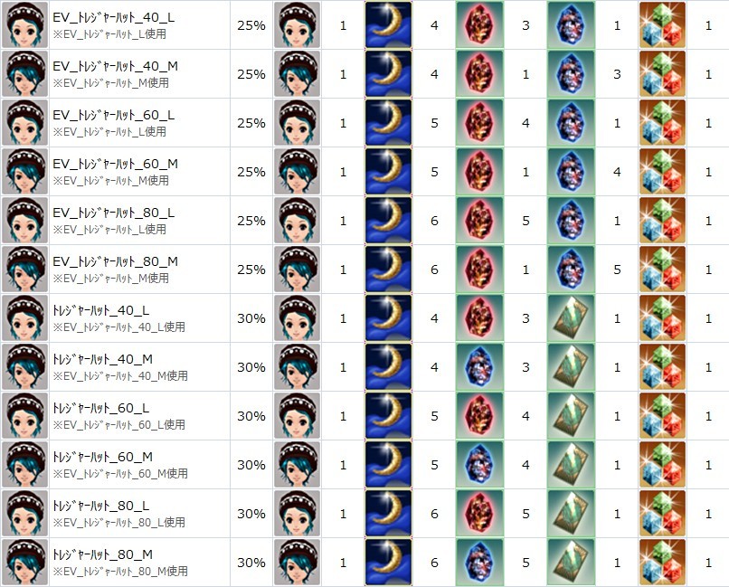Image resolution: width=729 pixels, height=587 pixels.
Task: Select the EV_トレジャーハット_40_M item name
Action: coord(115,66)
